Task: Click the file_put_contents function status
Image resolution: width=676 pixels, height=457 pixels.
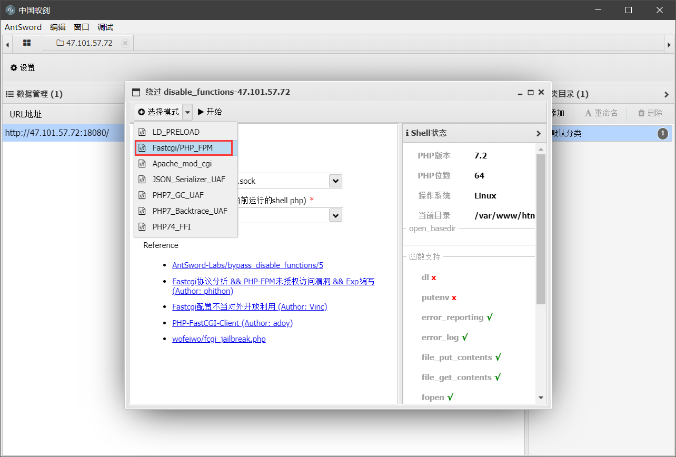Action: 461,357
